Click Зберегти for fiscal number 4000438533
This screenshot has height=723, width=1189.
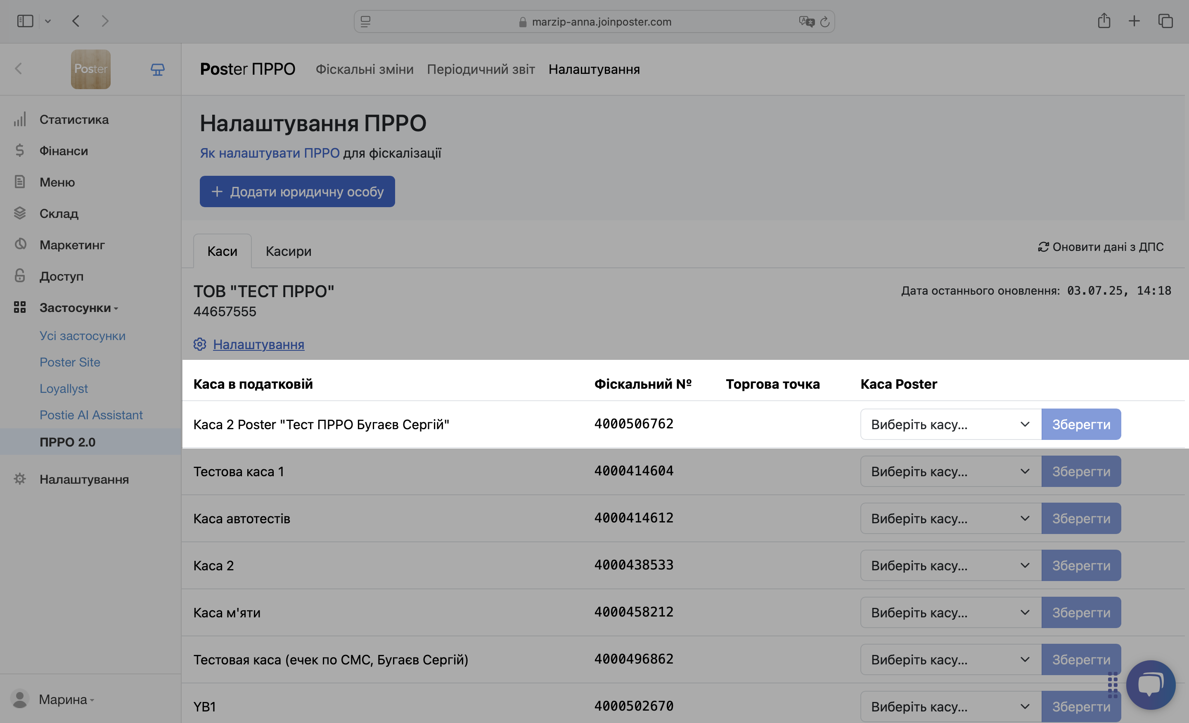[x=1081, y=565]
